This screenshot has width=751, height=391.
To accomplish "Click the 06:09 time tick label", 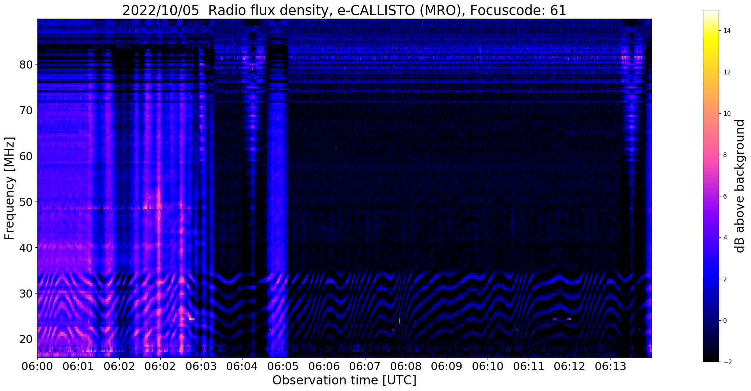I will click(447, 366).
